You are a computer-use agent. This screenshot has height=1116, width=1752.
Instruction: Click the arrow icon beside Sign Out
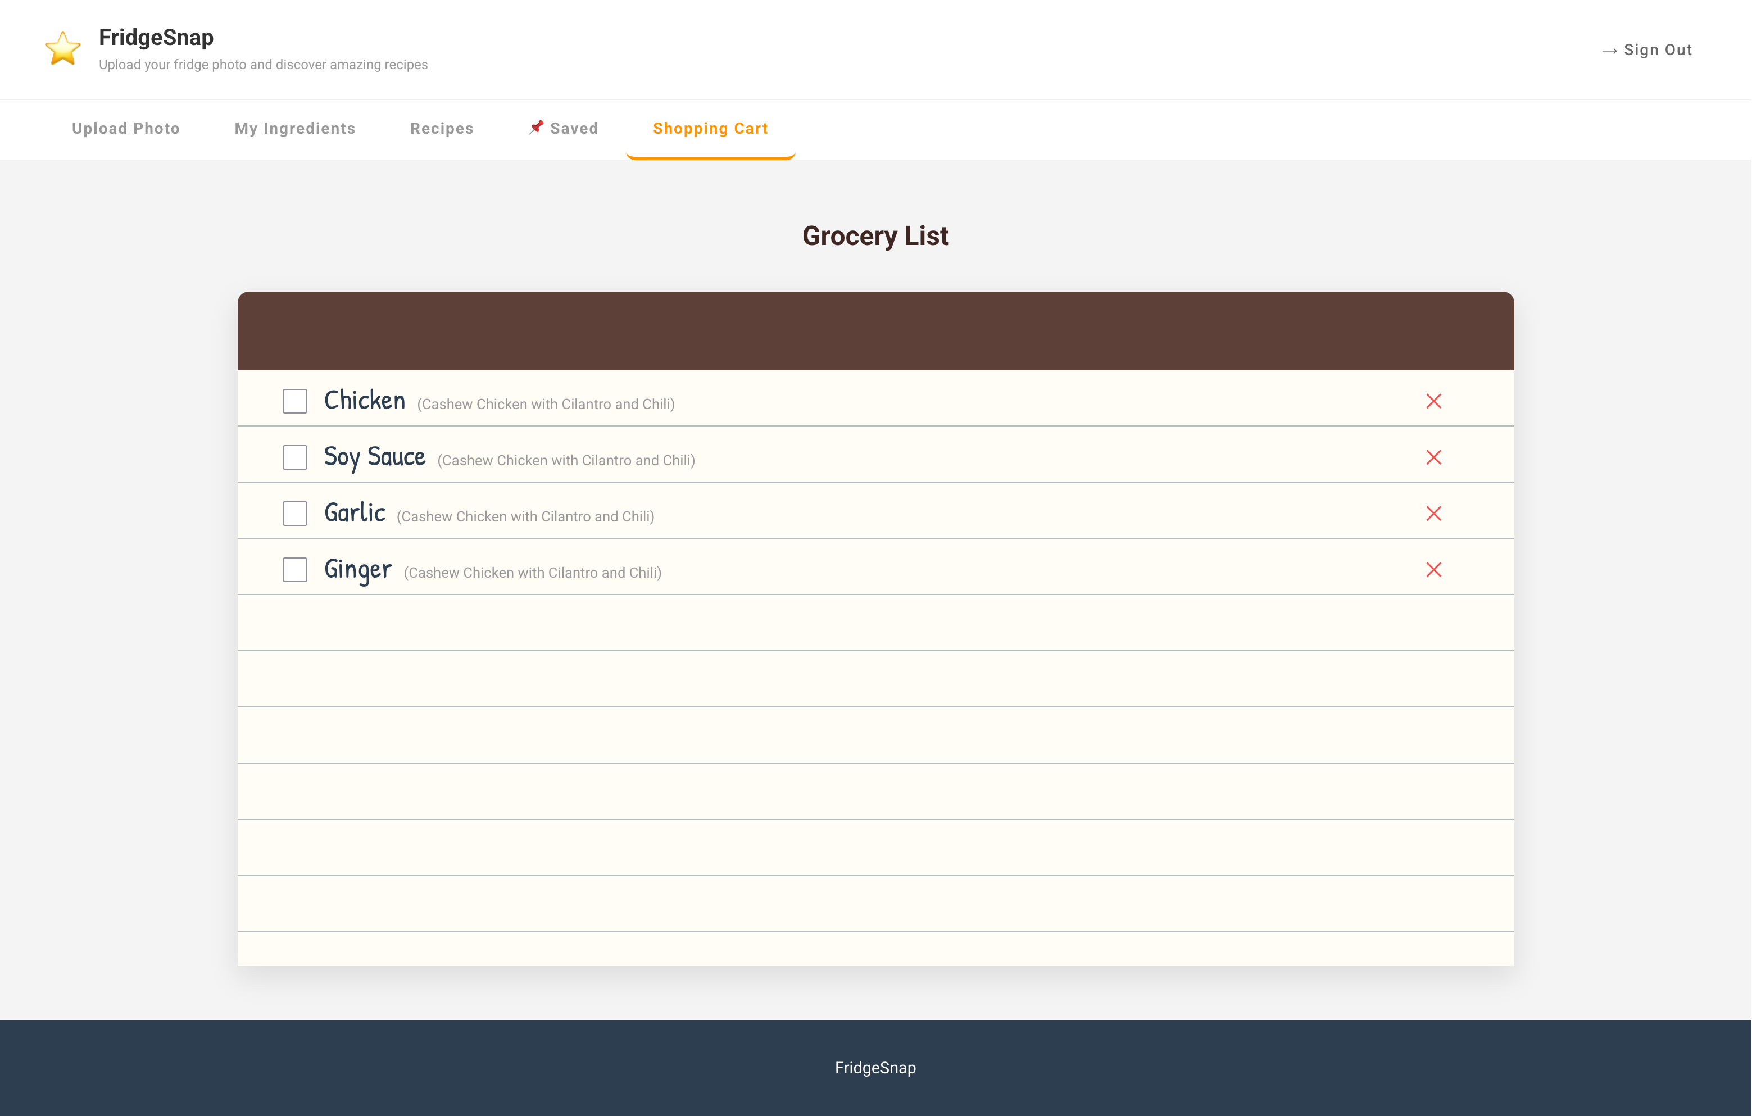tap(1609, 50)
